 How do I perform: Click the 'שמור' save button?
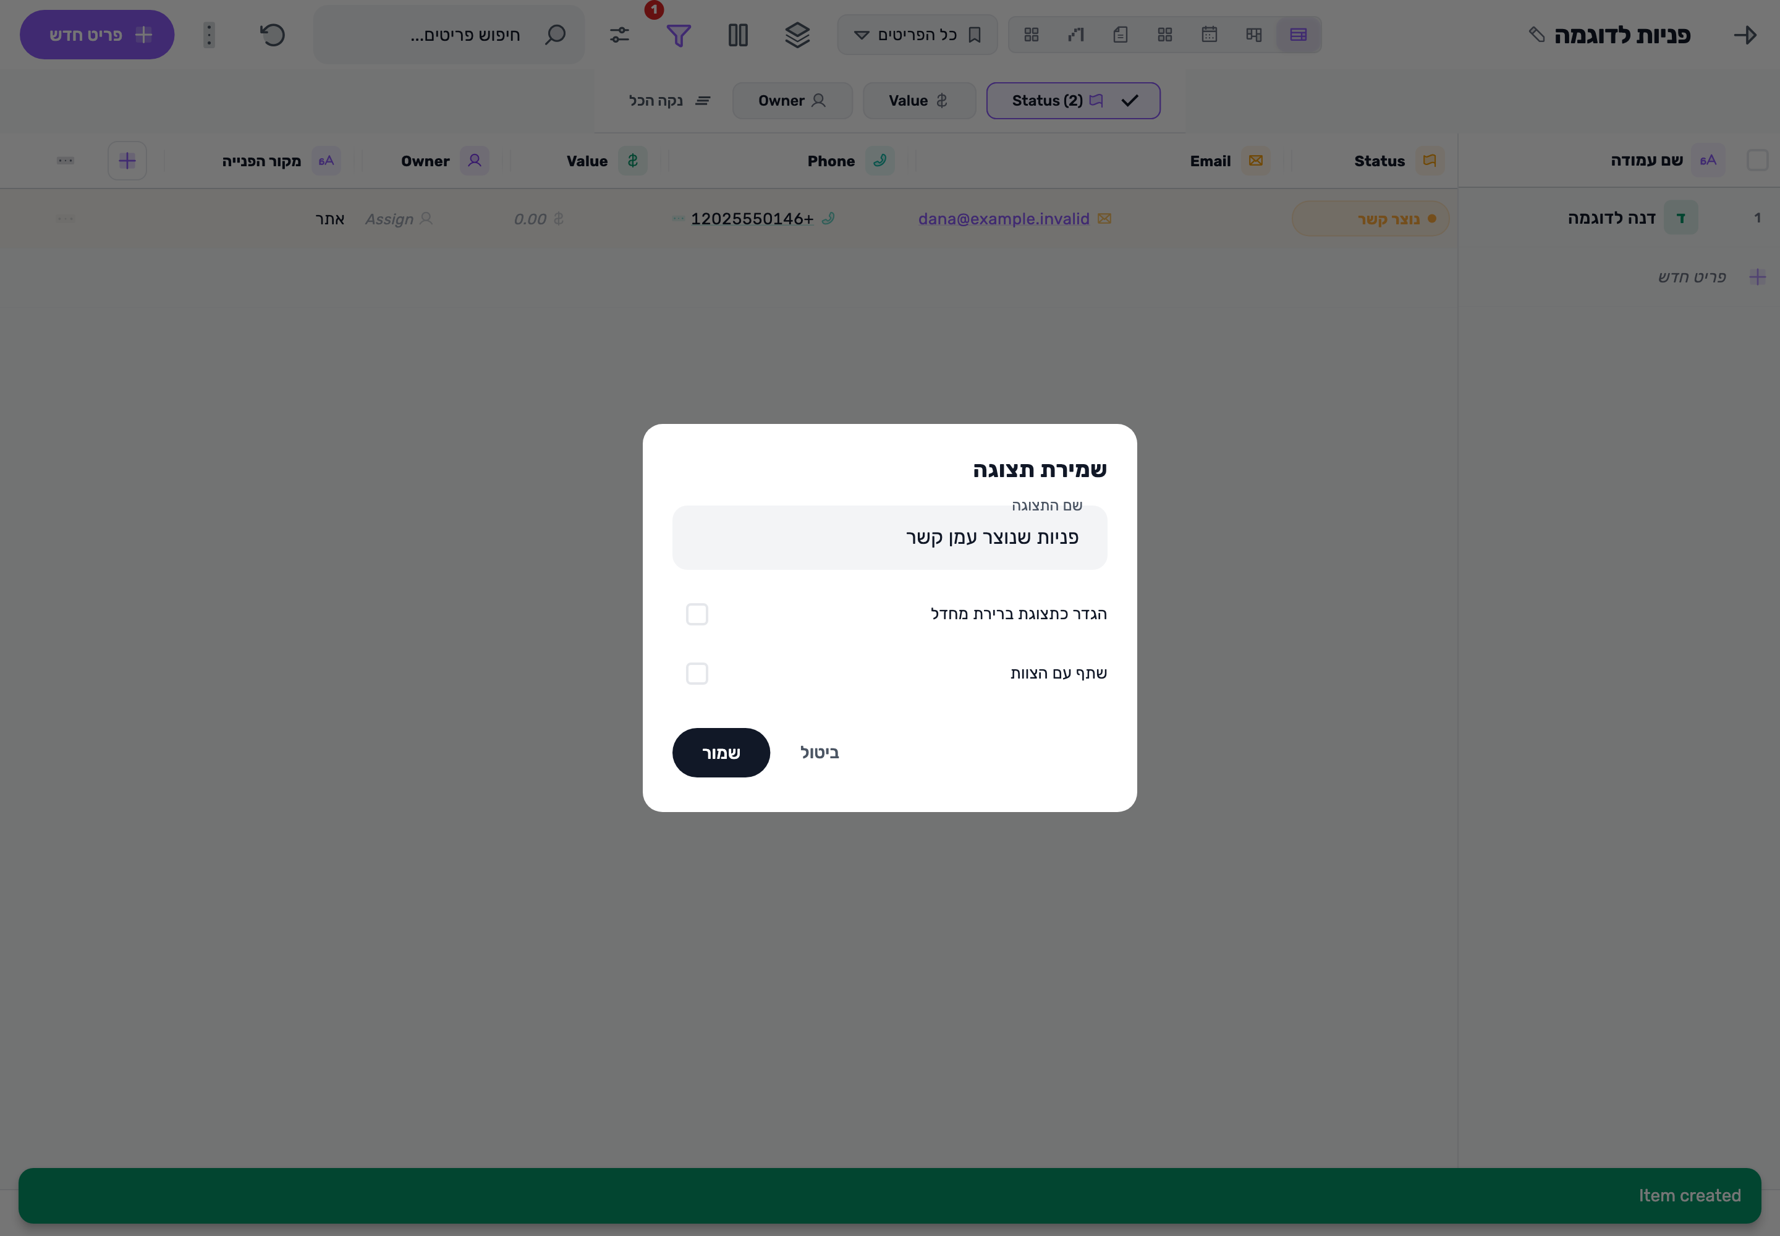point(721,753)
